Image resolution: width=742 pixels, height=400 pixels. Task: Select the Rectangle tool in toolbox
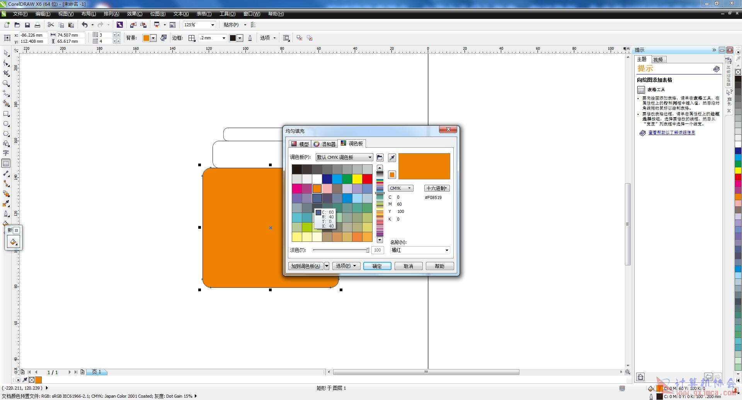point(6,114)
